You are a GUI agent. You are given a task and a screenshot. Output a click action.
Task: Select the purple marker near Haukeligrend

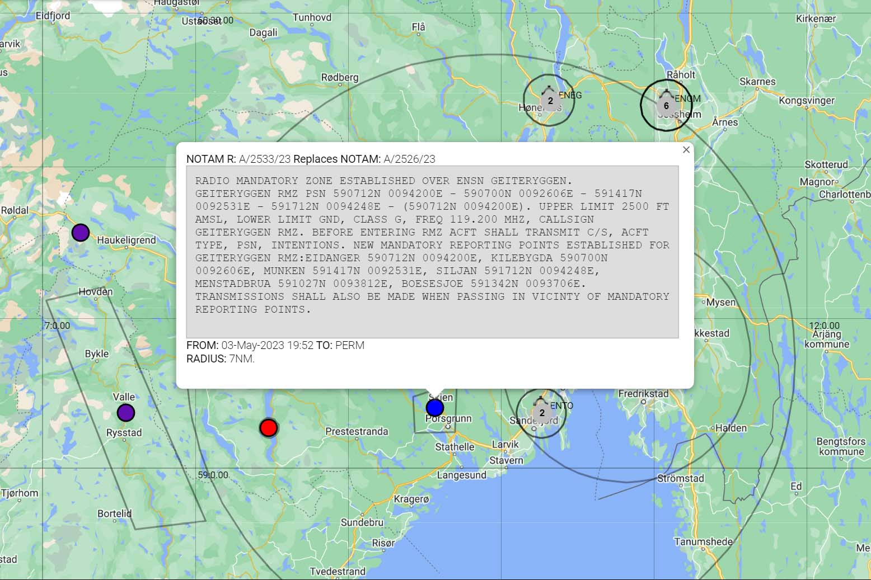(81, 232)
